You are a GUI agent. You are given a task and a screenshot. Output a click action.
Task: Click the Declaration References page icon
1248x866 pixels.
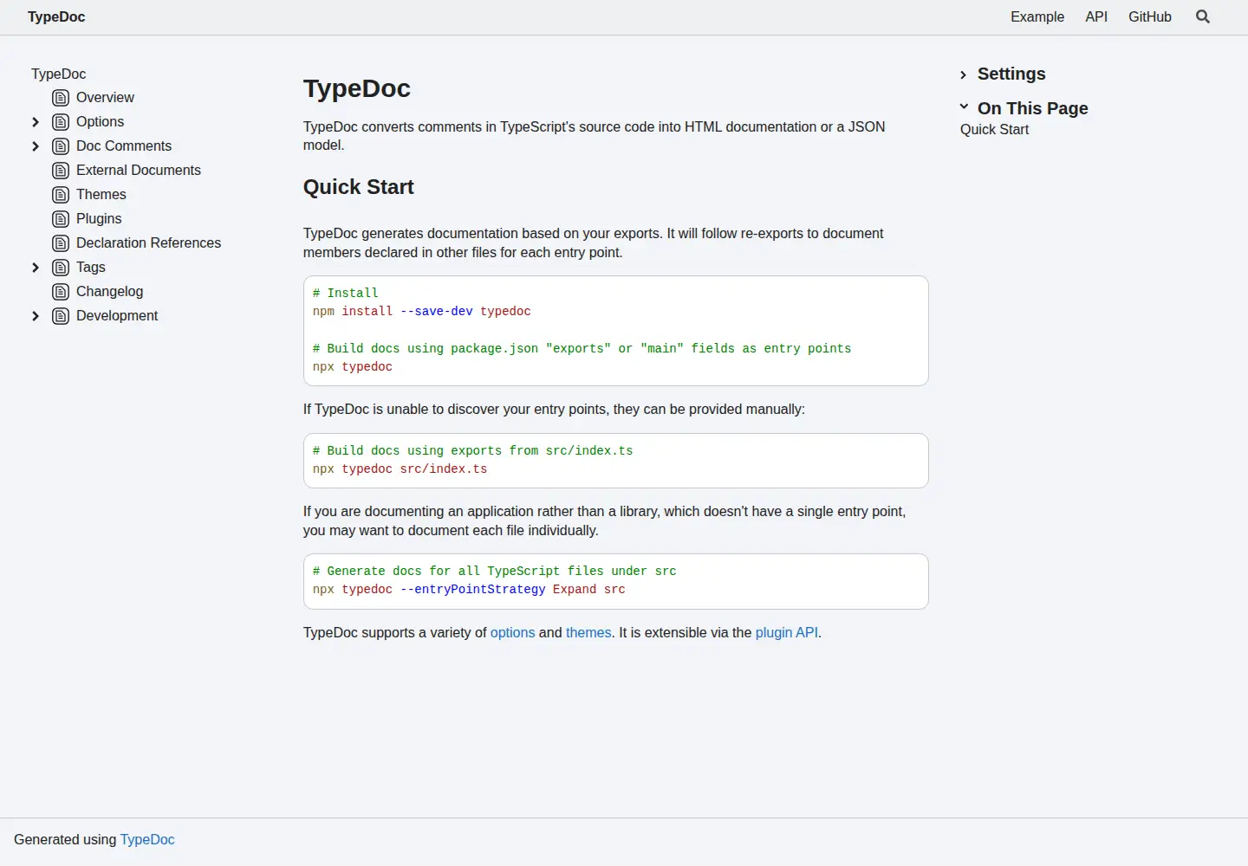(61, 243)
